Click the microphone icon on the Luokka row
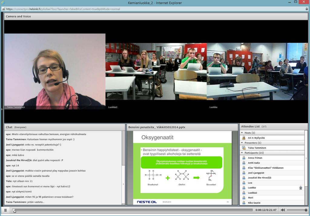The image size is (310, 216). [x=301, y=188]
